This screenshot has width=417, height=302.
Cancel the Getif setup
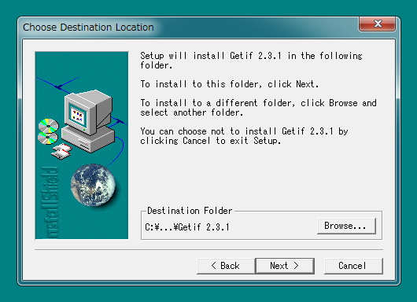(353, 266)
